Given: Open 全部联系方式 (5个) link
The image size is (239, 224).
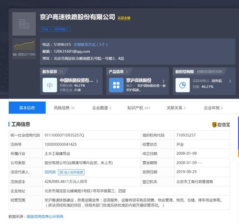Looking at the screenshot, I should [90, 44].
